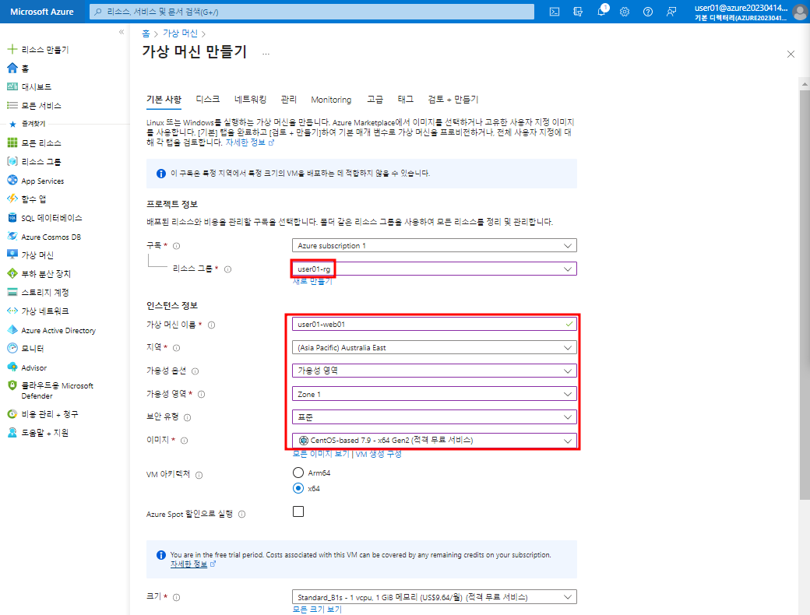Click 홈 breadcrumb link

tap(146, 33)
